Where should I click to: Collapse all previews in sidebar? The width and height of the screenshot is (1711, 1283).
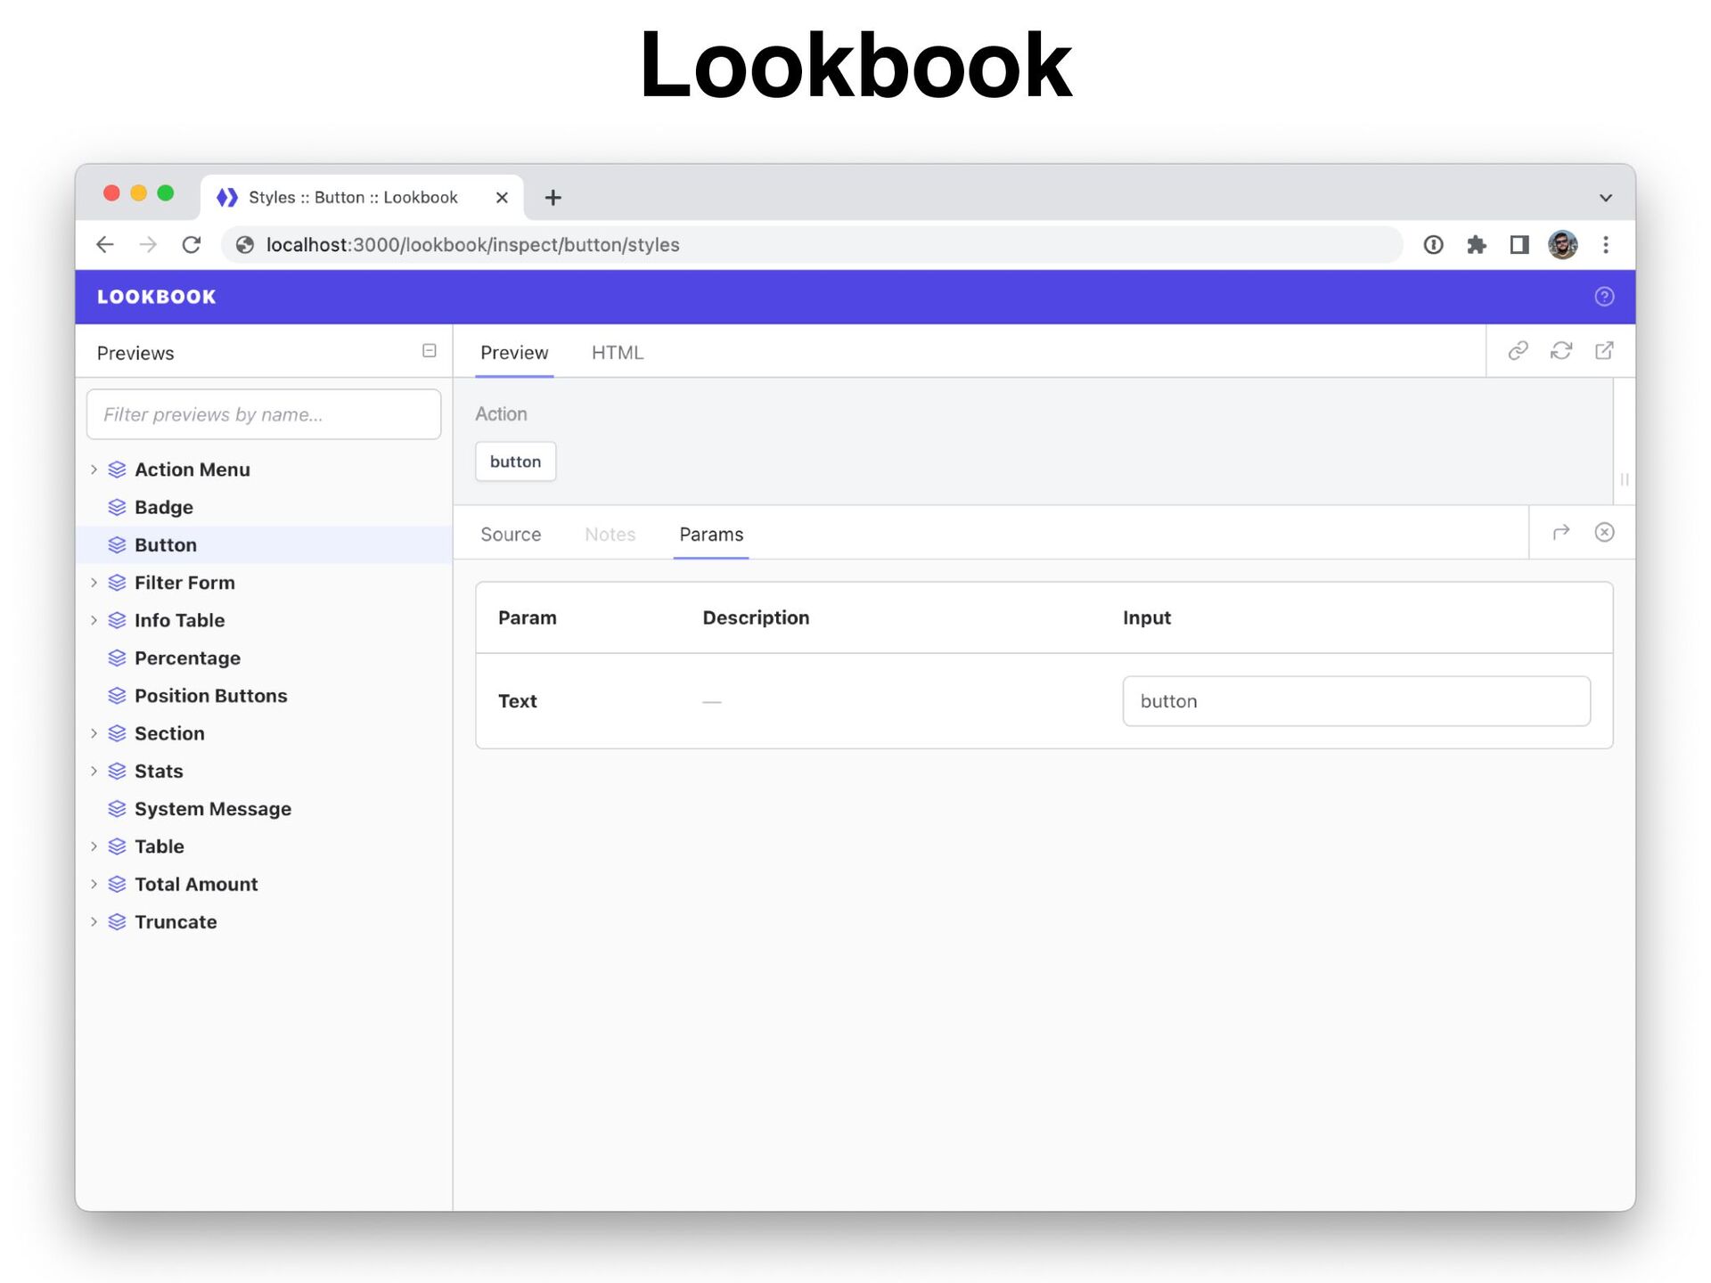429,351
